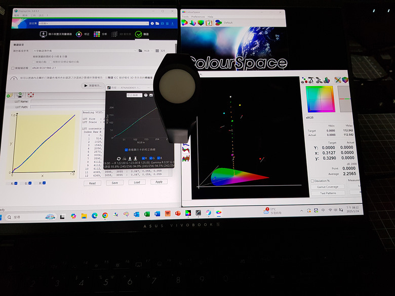Click the first colour gamut icon in ColourSpace toolbar
The image size is (395, 296).
pyautogui.click(x=185, y=23)
